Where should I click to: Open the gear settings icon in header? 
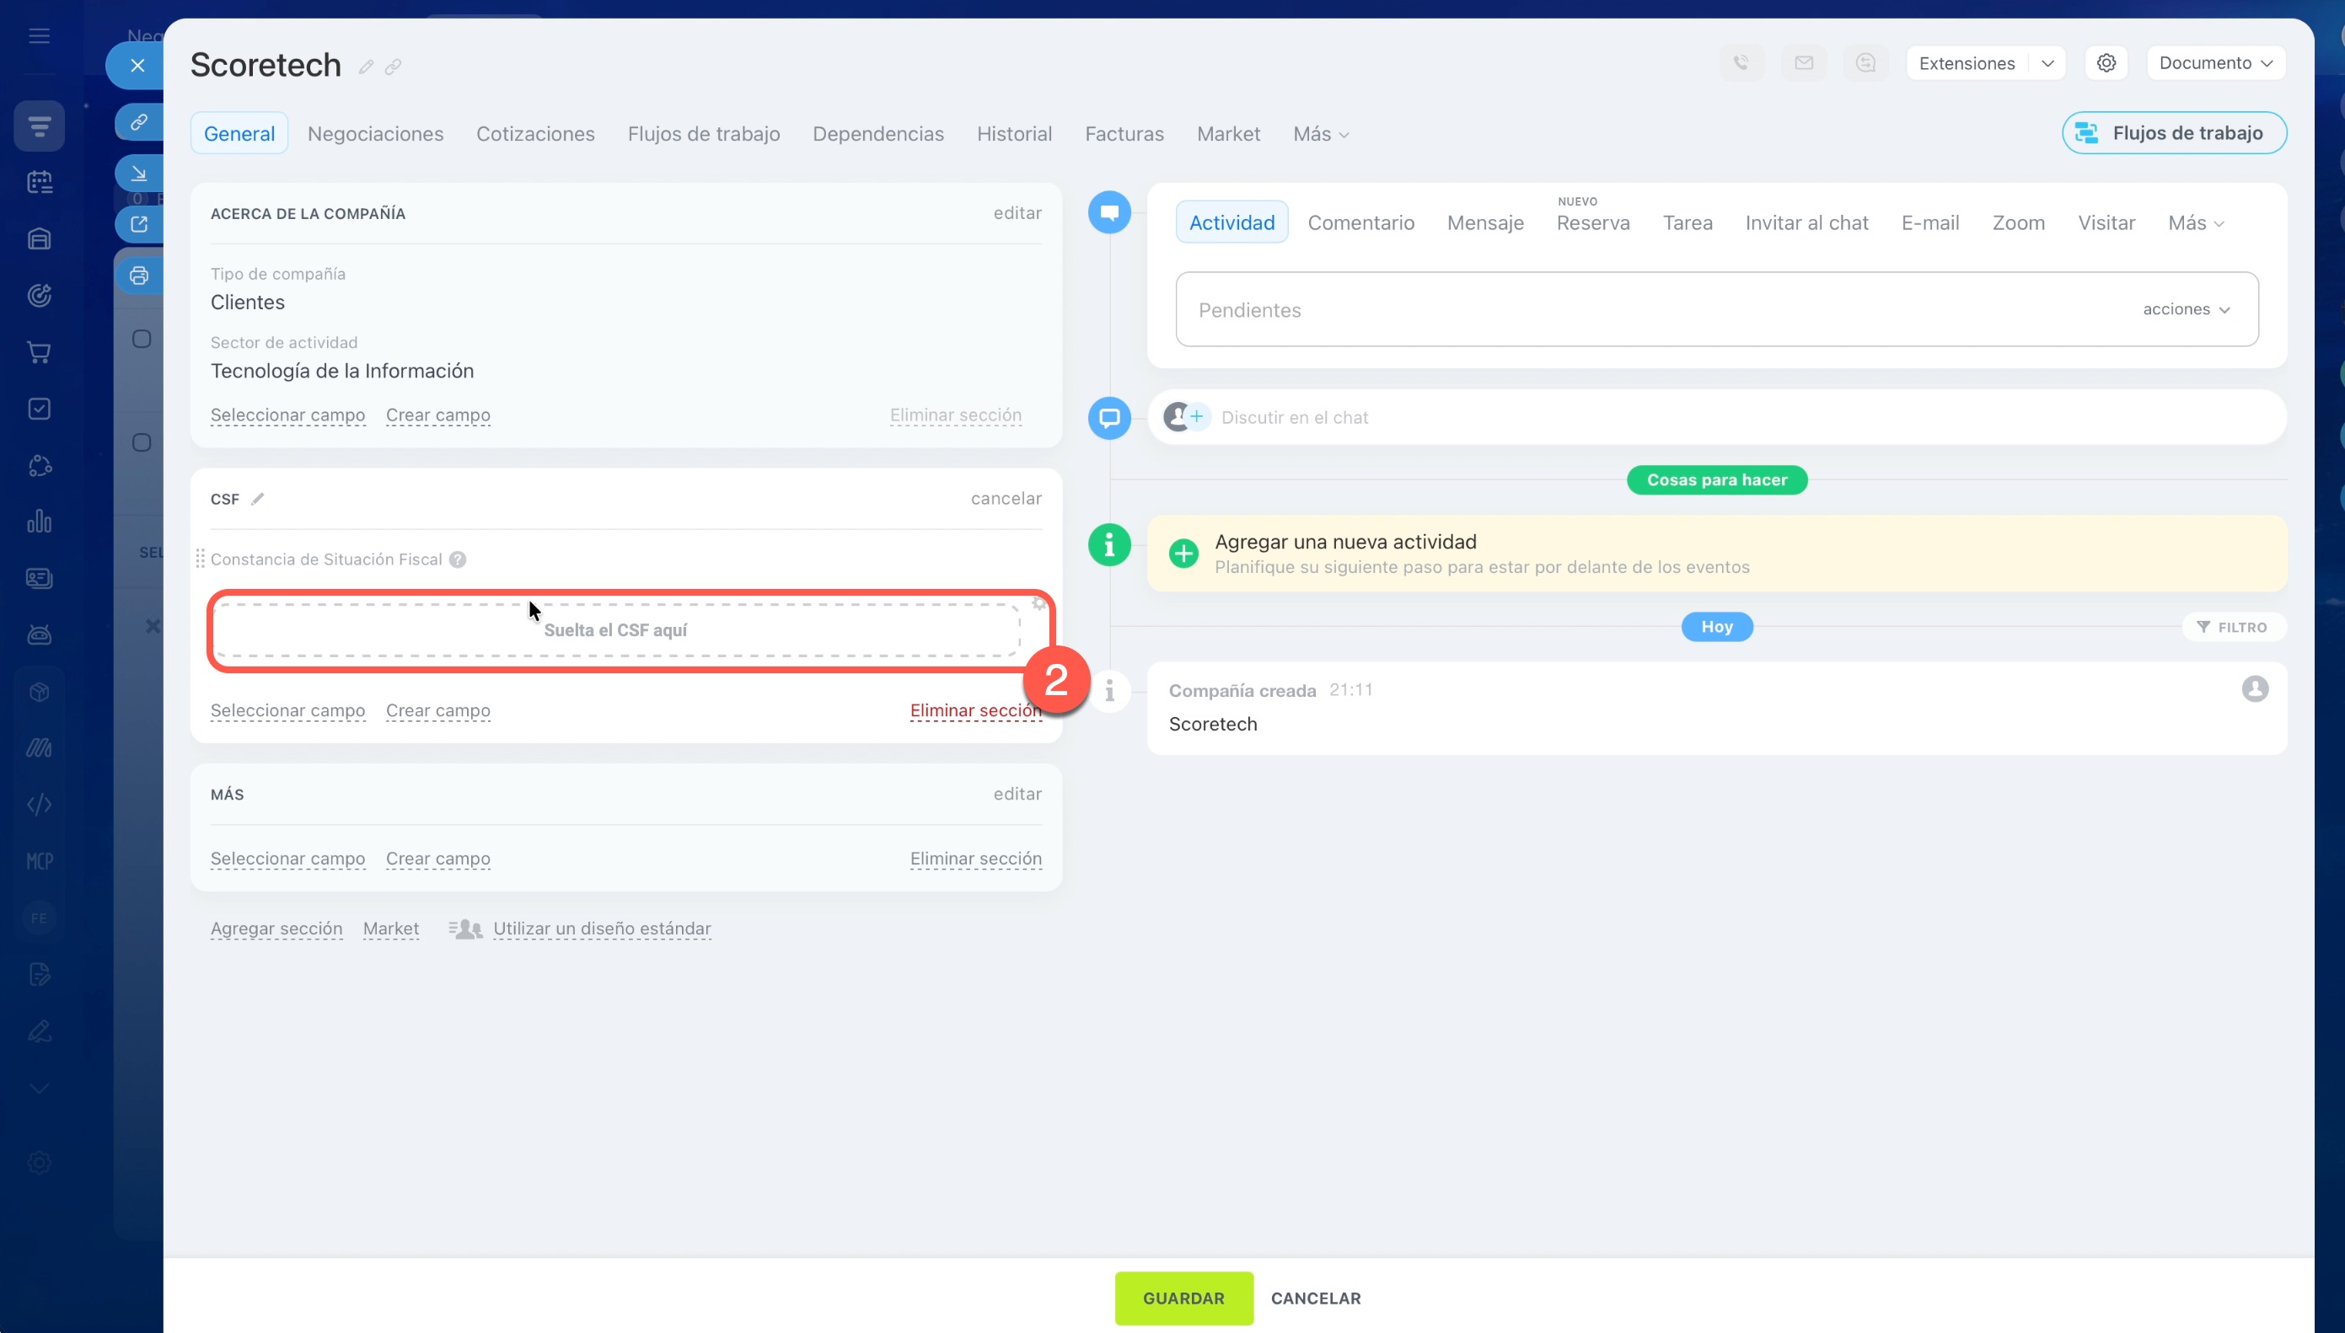(2106, 63)
